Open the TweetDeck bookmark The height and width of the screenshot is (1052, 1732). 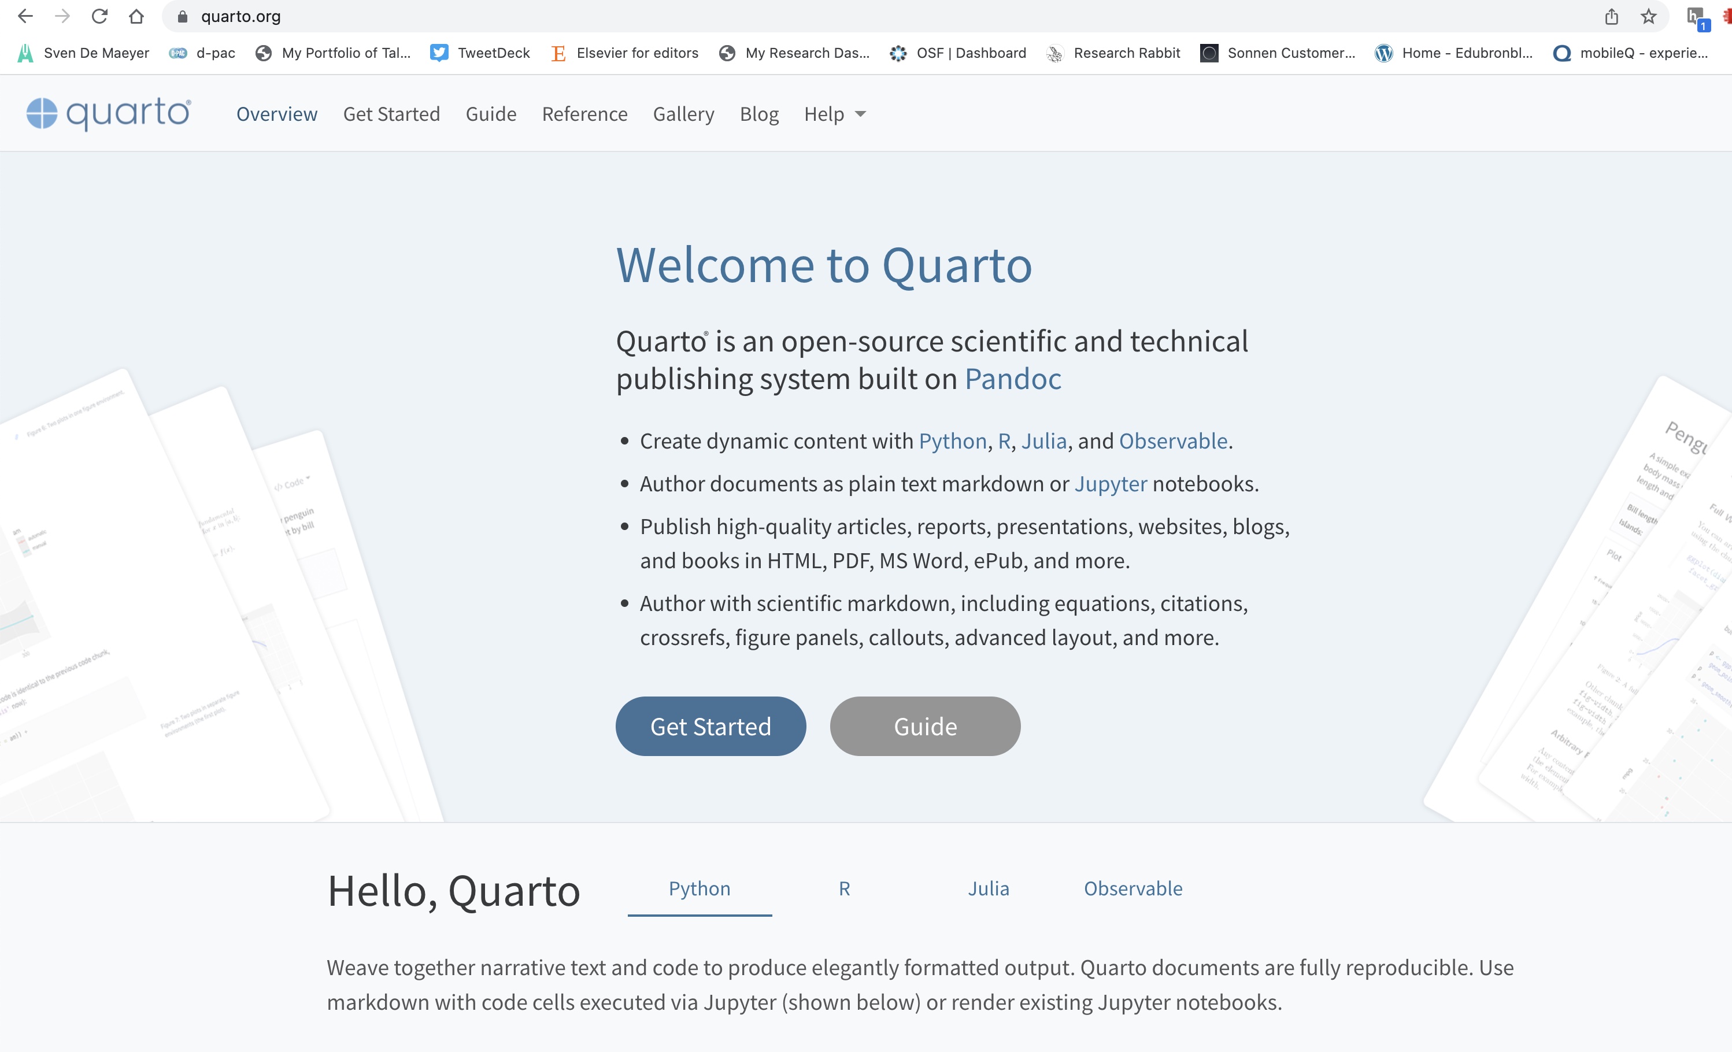pos(480,53)
